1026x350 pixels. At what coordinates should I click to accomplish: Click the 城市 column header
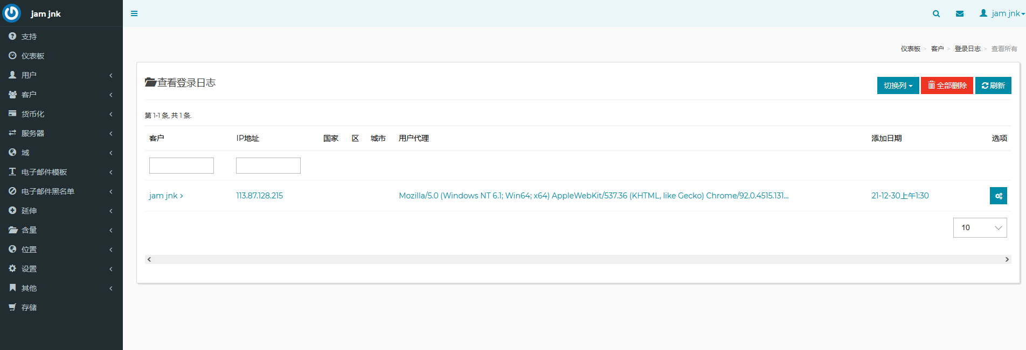coord(378,138)
